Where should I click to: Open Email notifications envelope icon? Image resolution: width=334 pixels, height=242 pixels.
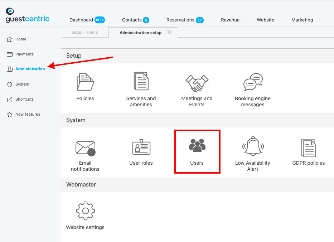coord(86,148)
